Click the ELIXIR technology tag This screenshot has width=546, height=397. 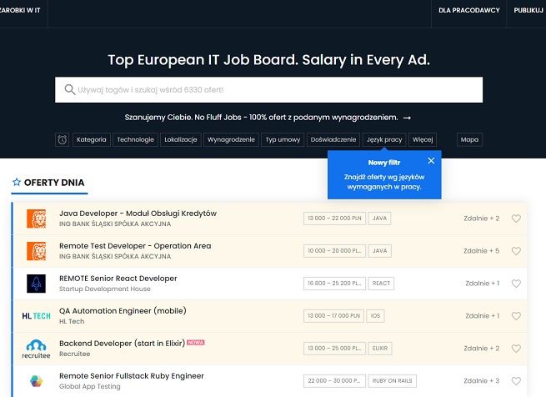[380, 348]
